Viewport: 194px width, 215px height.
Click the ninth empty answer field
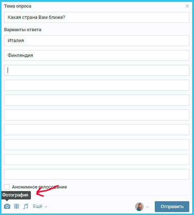pyautogui.click(x=97, y=160)
